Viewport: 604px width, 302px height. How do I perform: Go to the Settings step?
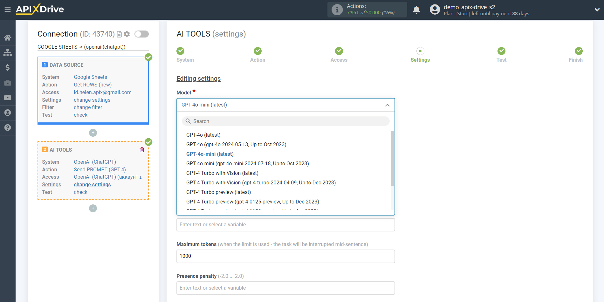[420, 51]
